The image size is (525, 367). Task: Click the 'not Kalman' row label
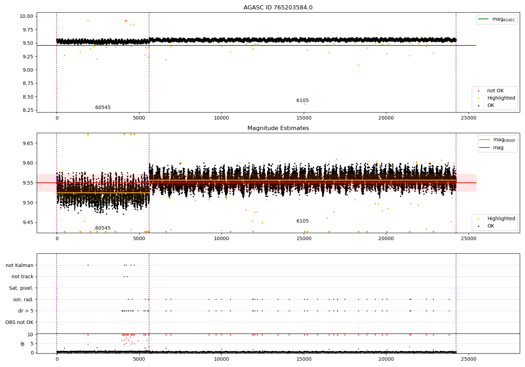pos(20,265)
